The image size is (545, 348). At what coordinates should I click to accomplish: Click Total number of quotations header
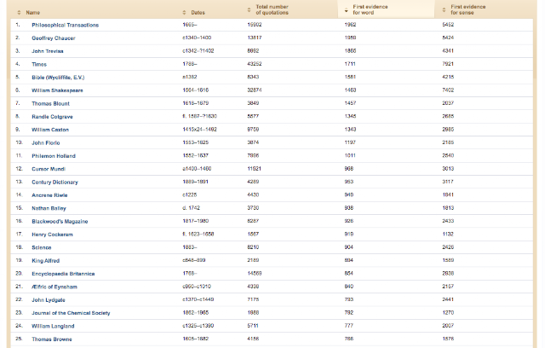point(272,9)
